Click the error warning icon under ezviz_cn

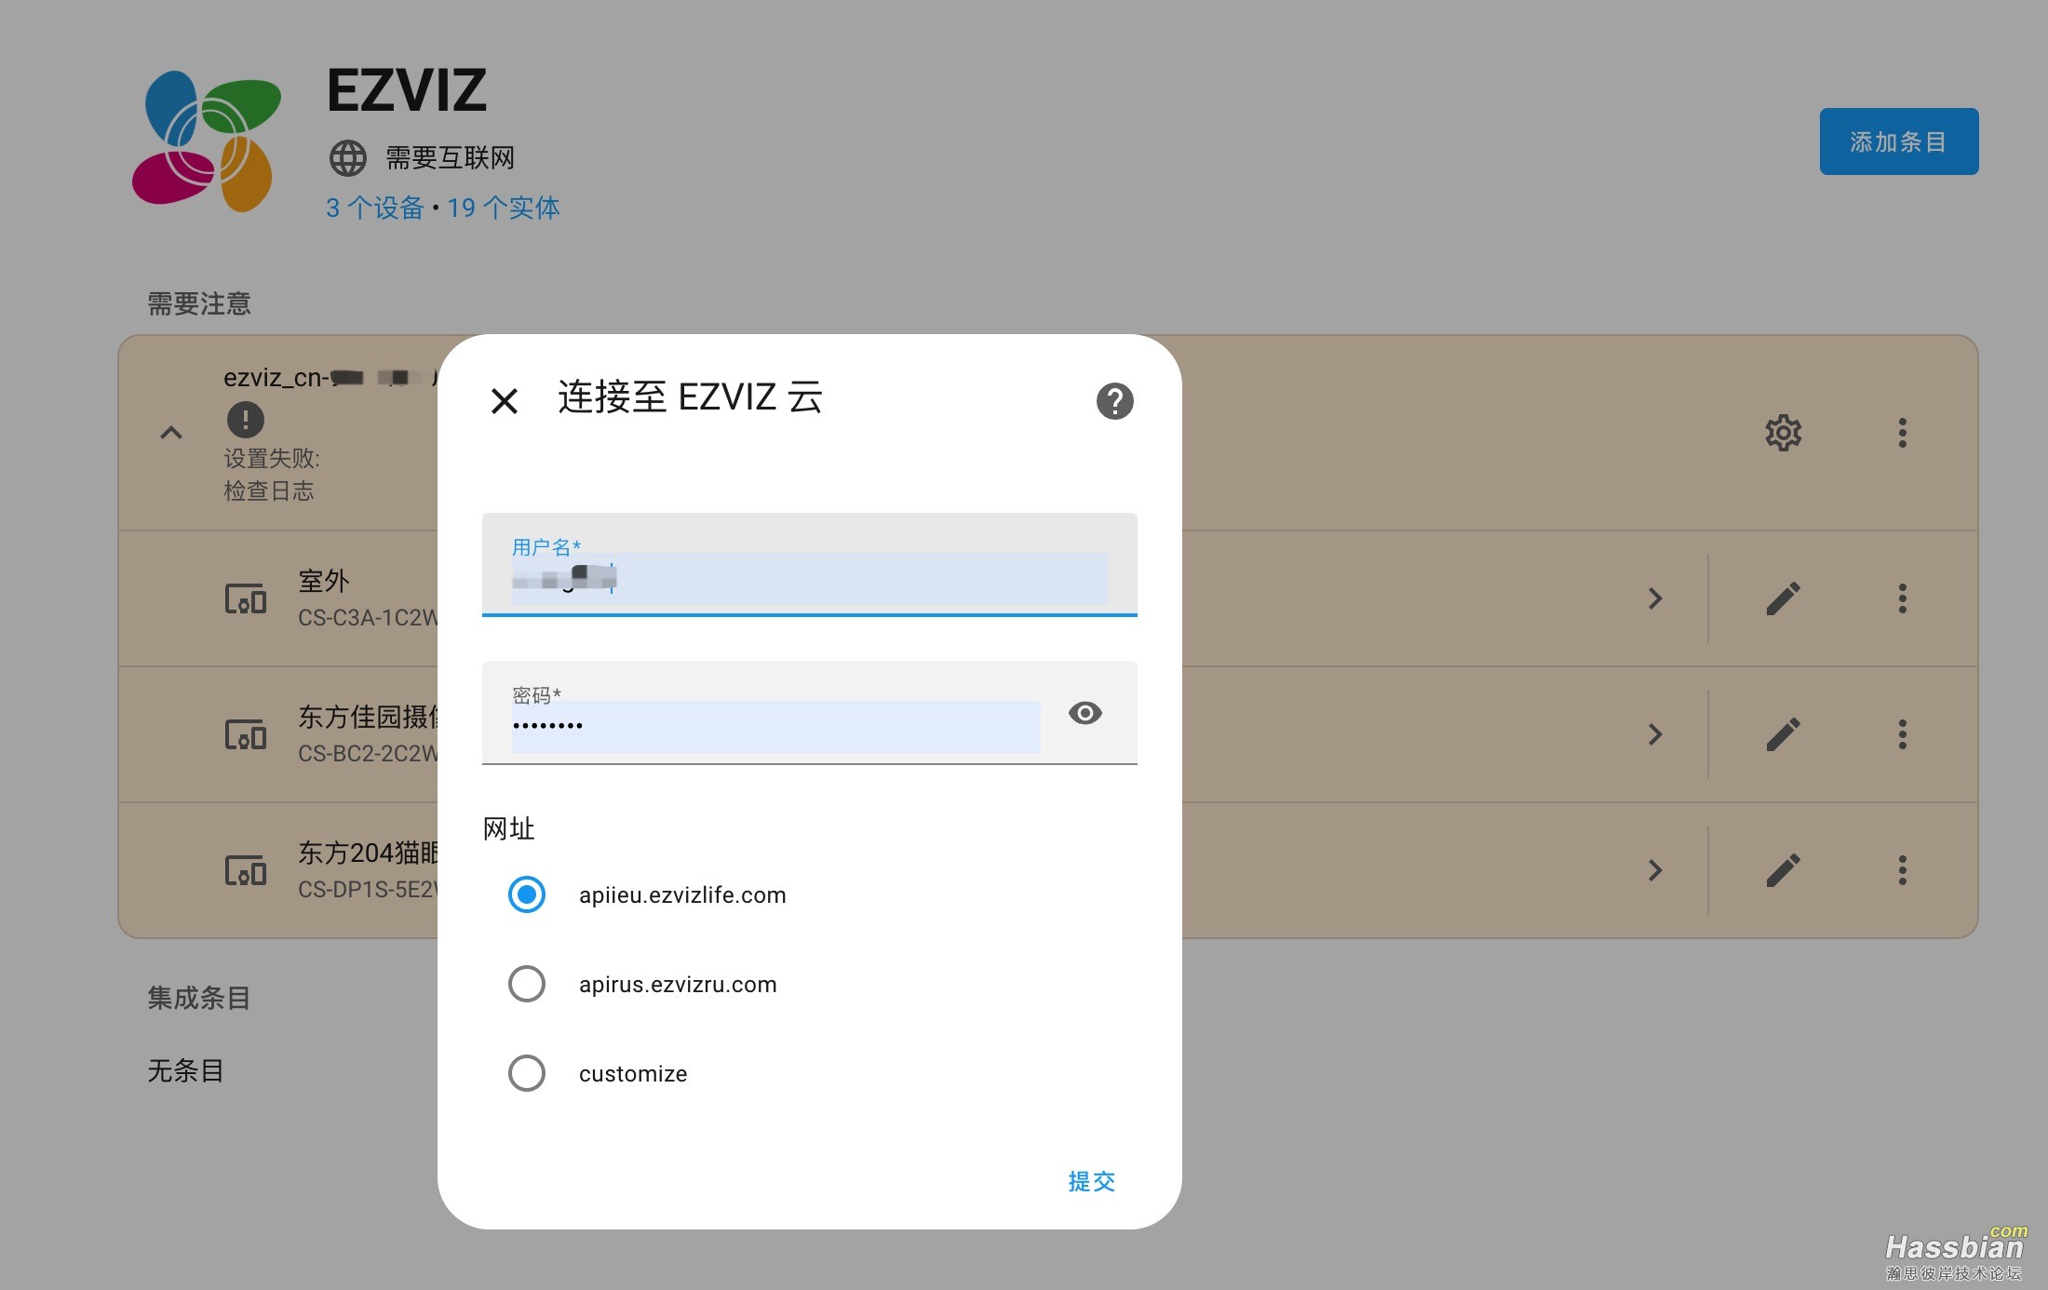(246, 419)
